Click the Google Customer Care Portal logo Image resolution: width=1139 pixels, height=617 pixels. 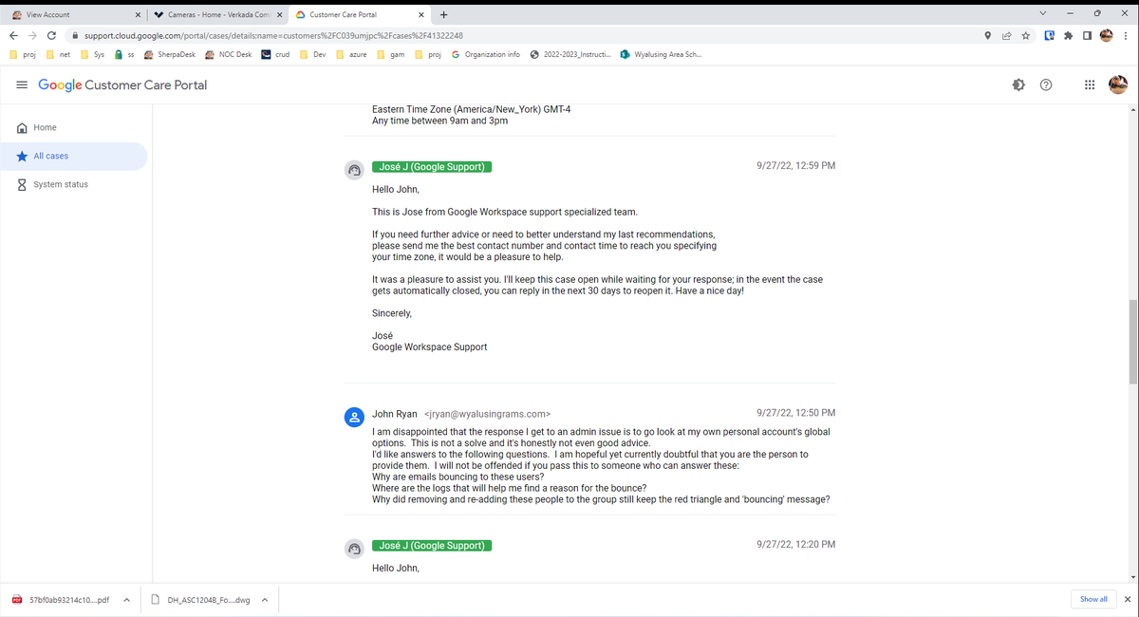coord(122,85)
